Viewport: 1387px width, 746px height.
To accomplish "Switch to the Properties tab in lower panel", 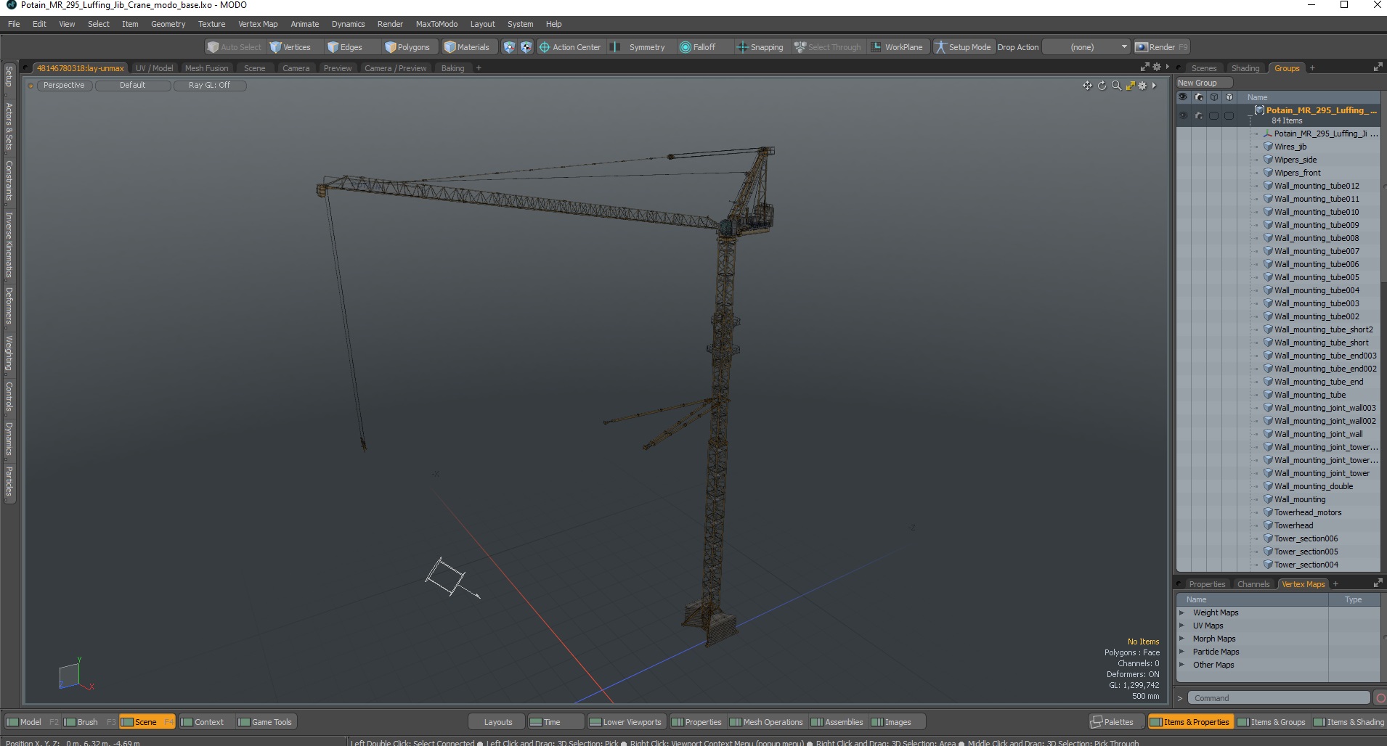I will (x=1207, y=584).
